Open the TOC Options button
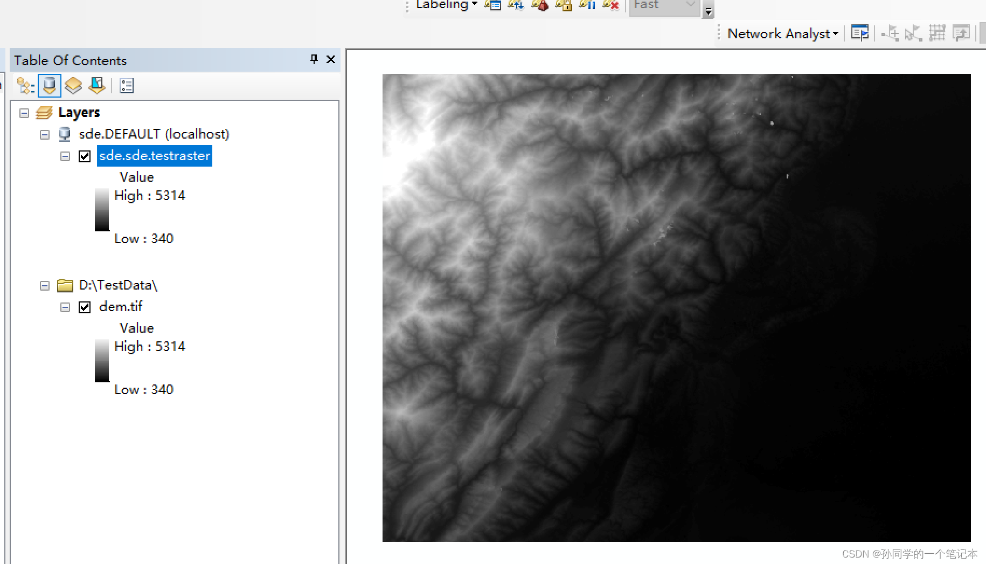986x564 pixels. coord(127,85)
